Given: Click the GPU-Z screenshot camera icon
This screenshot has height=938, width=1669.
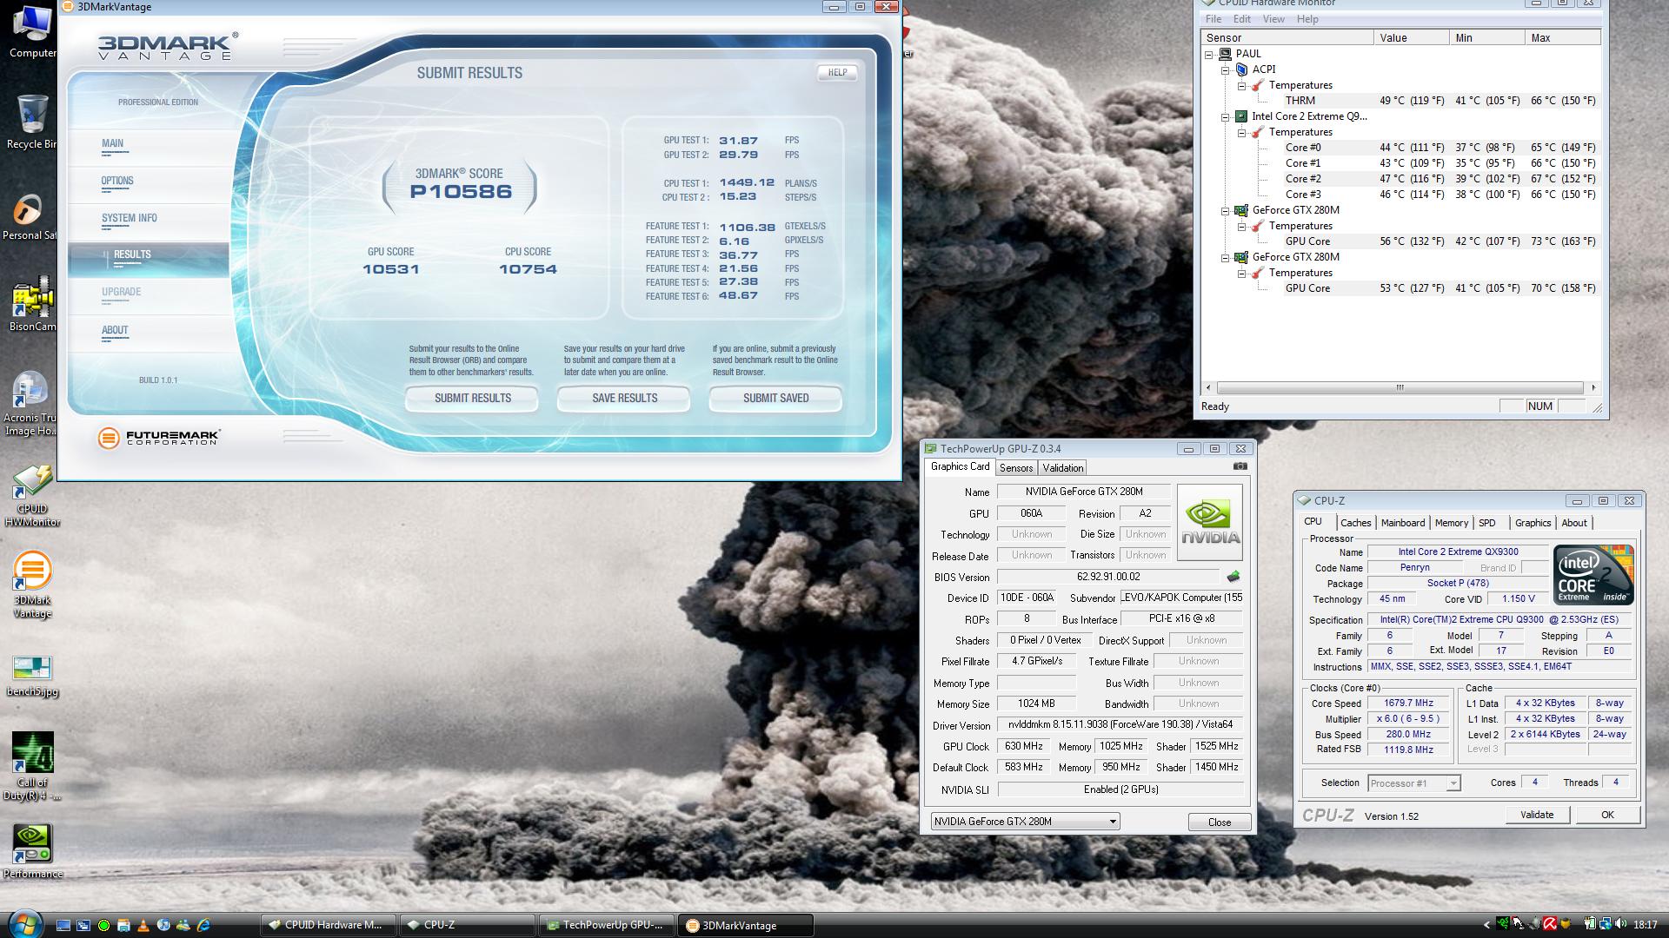Looking at the screenshot, I should point(1240,466).
